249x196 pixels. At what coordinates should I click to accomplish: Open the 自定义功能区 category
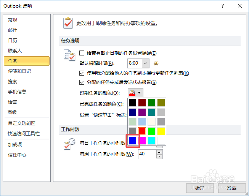(x=27, y=123)
